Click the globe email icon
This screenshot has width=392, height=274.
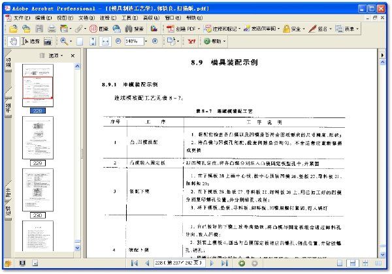pos(116,29)
